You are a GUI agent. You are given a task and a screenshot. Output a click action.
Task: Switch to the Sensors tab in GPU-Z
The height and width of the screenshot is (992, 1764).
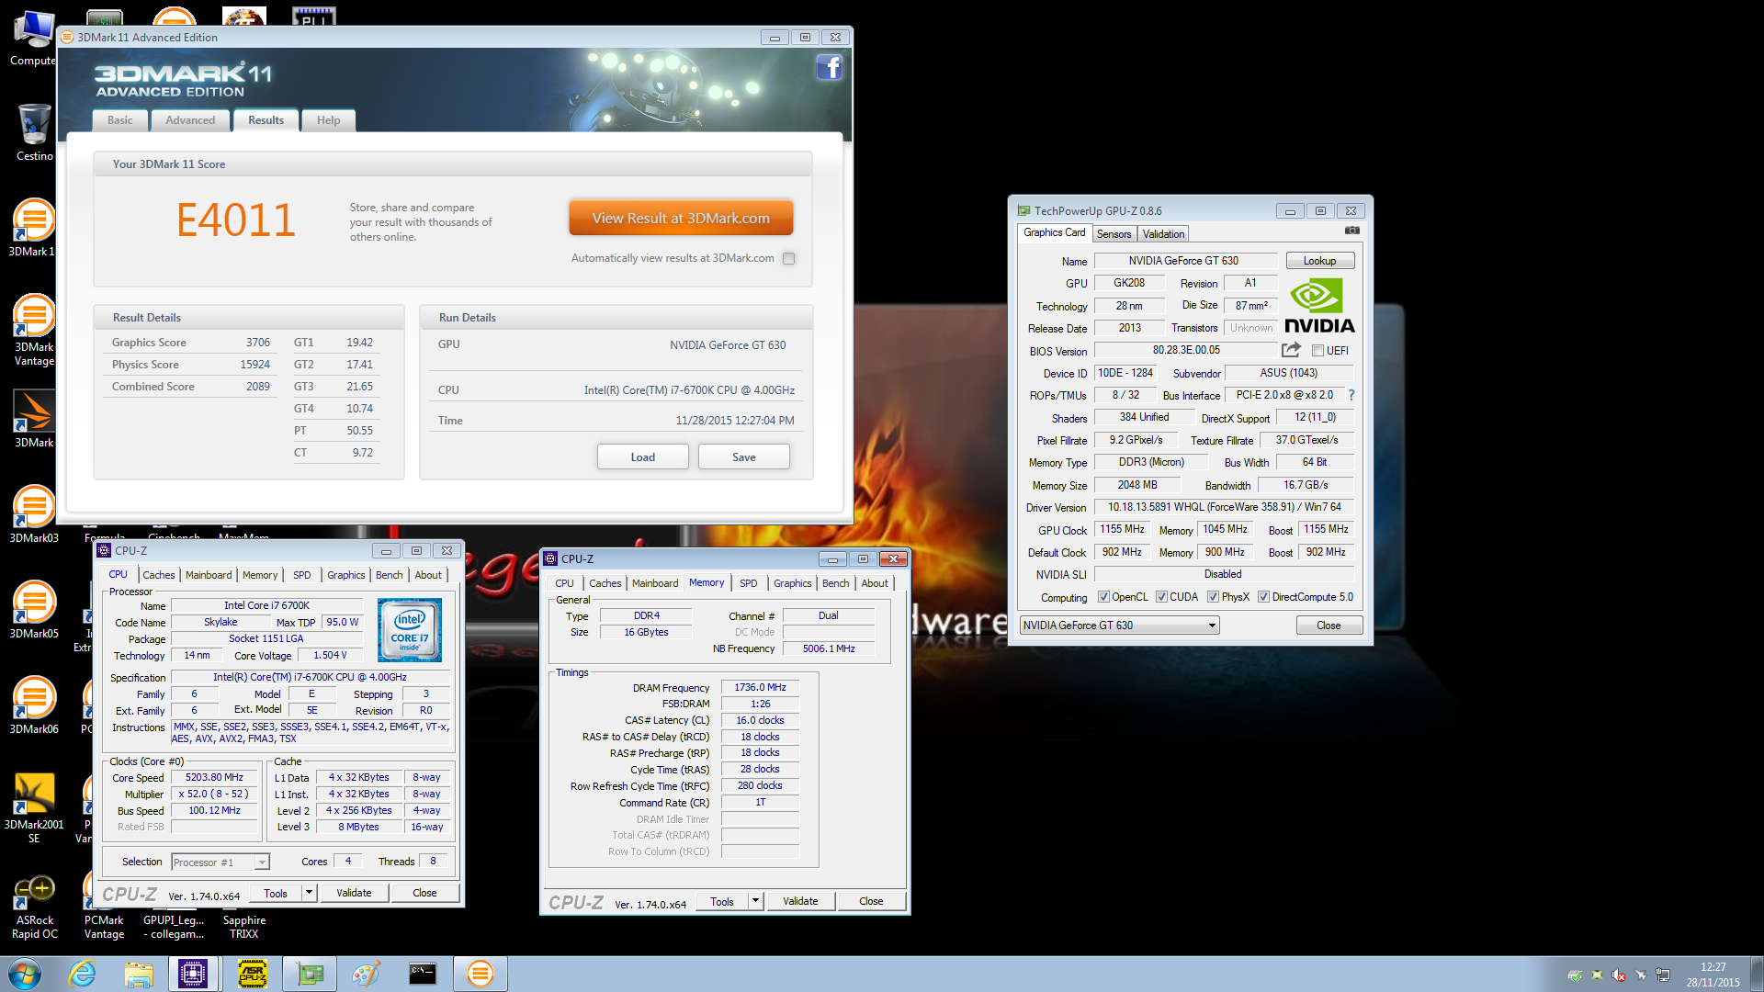(x=1114, y=234)
